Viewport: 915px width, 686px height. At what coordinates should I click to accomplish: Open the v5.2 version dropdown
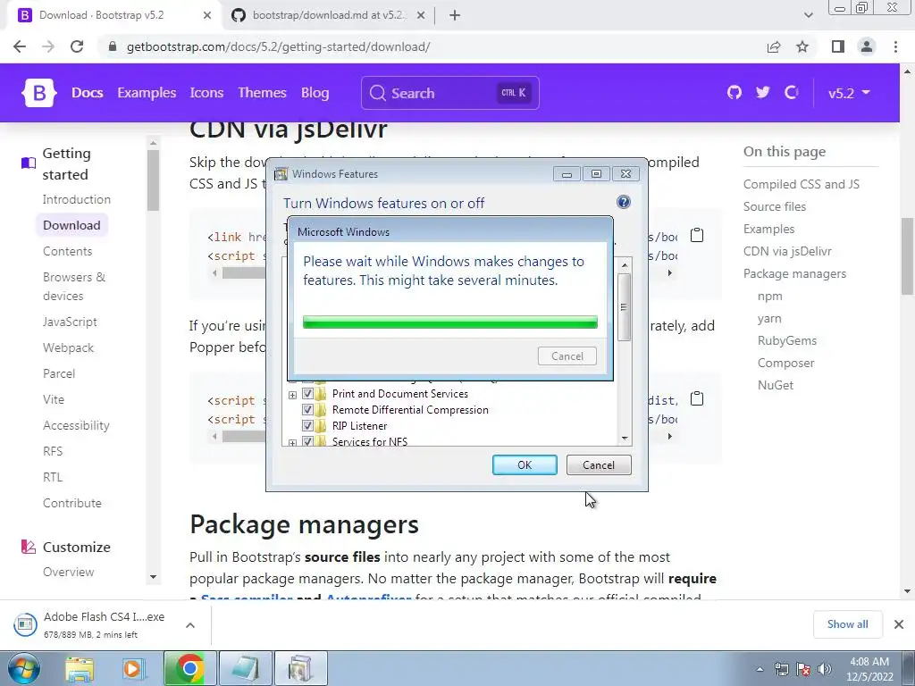[x=849, y=93]
